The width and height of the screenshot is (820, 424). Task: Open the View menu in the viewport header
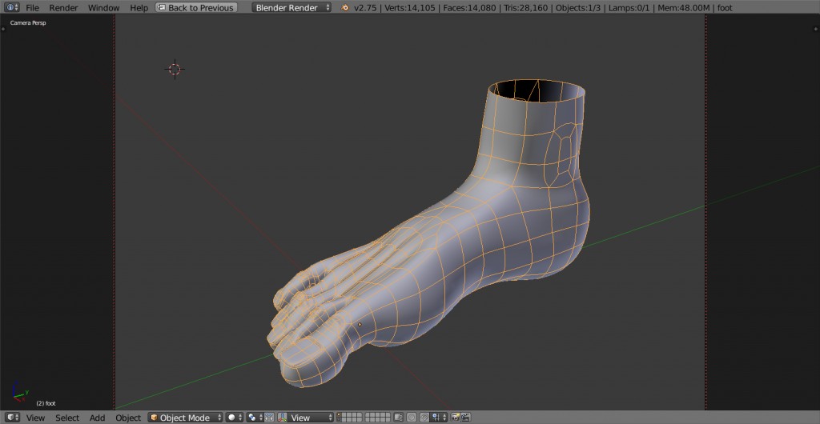click(35, 418)
